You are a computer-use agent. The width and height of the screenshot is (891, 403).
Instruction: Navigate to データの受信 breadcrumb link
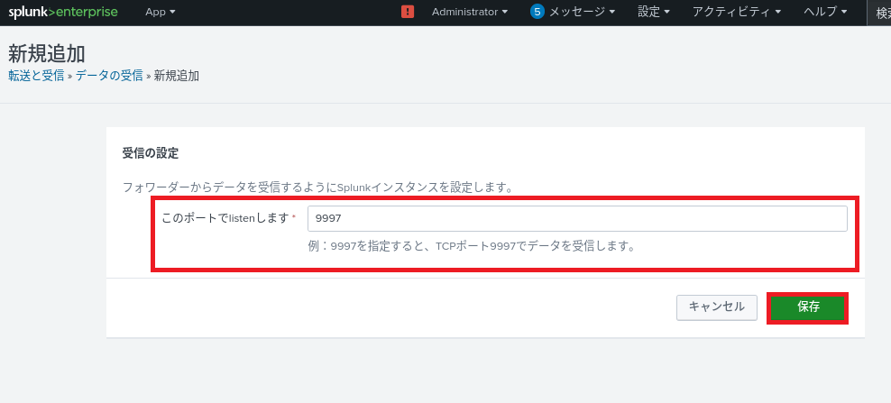click(109, 76)
